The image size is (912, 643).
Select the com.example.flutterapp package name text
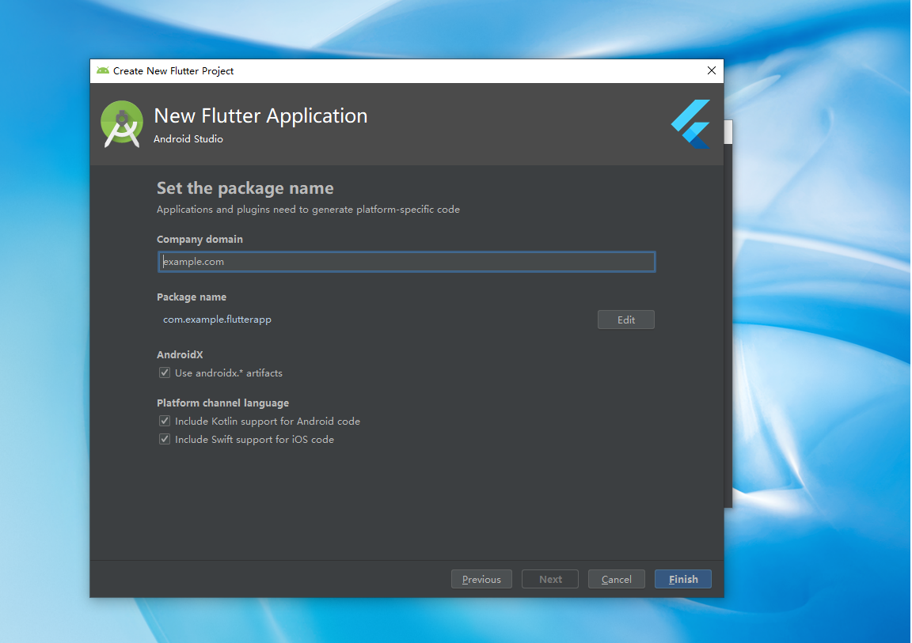[217, 320]
